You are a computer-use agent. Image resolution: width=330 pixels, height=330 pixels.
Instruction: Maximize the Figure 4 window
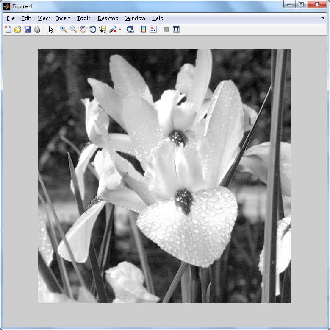pos(301,5)
